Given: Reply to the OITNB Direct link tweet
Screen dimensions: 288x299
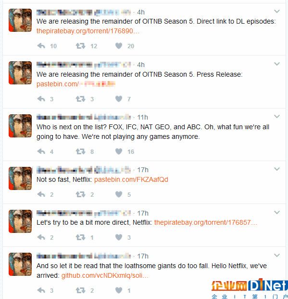Looking at the screenshot, I should coord(41,46).
